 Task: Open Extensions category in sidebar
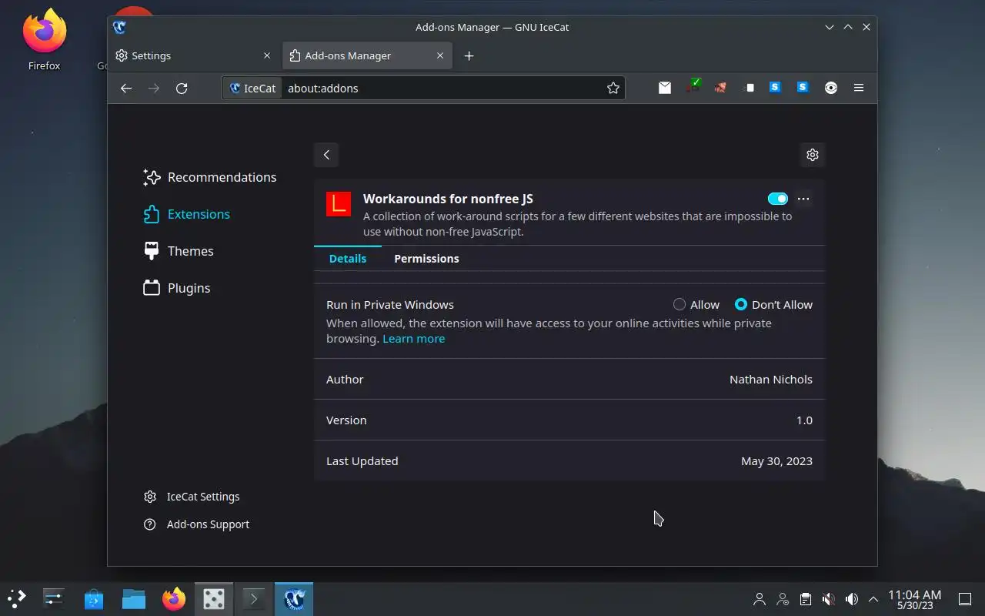point(186,214)
